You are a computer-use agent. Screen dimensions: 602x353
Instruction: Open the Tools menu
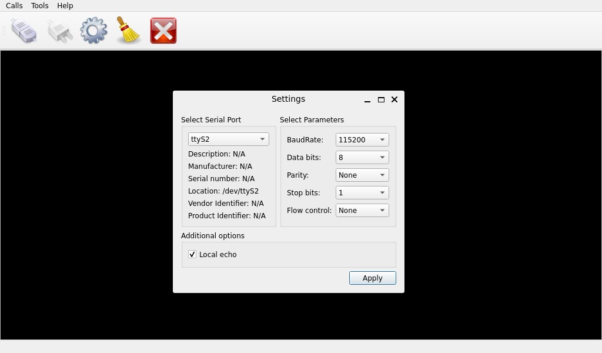coord(39,6)
